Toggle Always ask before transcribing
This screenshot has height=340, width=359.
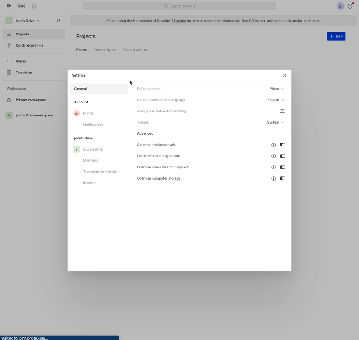click(282, 111)
